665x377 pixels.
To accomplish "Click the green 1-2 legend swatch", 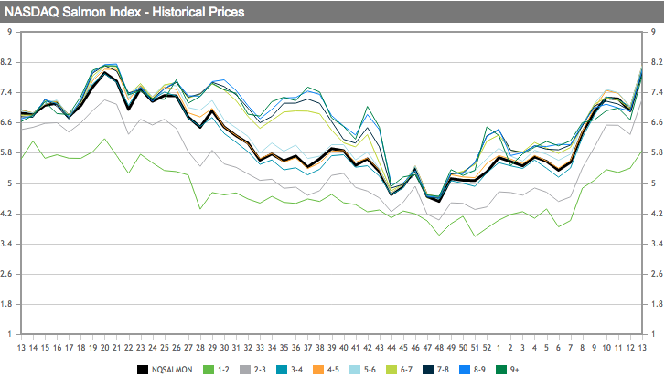I will point(209,370).
